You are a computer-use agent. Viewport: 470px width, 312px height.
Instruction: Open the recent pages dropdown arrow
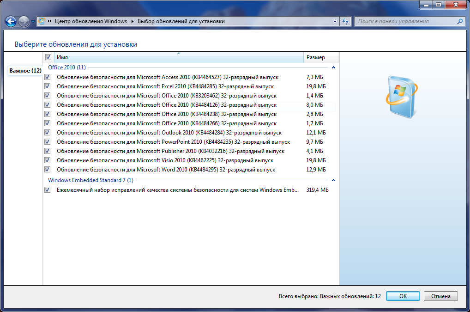(x=33, y=22)
